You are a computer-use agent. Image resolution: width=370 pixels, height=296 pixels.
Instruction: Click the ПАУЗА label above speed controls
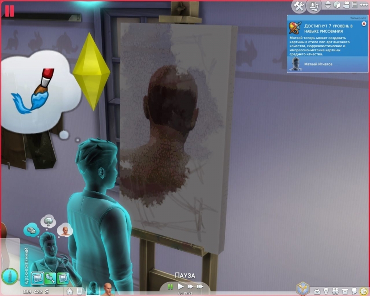[185, 276]
